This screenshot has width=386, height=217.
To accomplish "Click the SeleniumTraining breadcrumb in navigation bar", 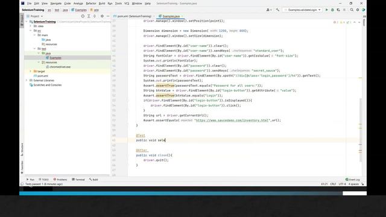I will point(33,10).
